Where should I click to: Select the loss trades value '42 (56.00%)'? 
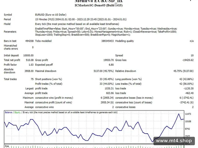pyautogui.click(x=186, y=84)
